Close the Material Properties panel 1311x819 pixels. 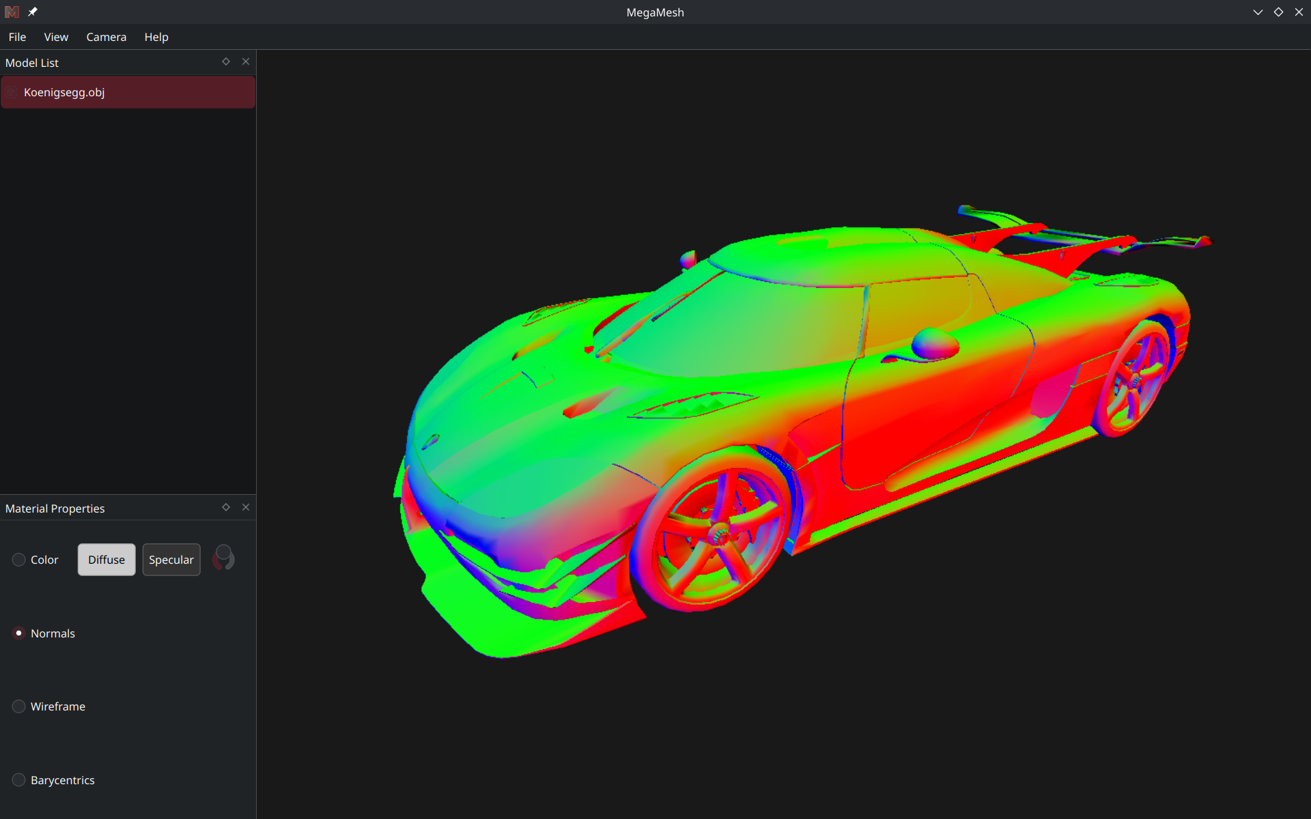click(x=246, y=507)
